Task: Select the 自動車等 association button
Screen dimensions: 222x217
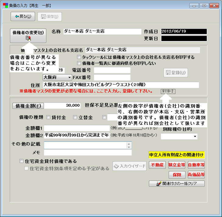Action: (196, 165)
